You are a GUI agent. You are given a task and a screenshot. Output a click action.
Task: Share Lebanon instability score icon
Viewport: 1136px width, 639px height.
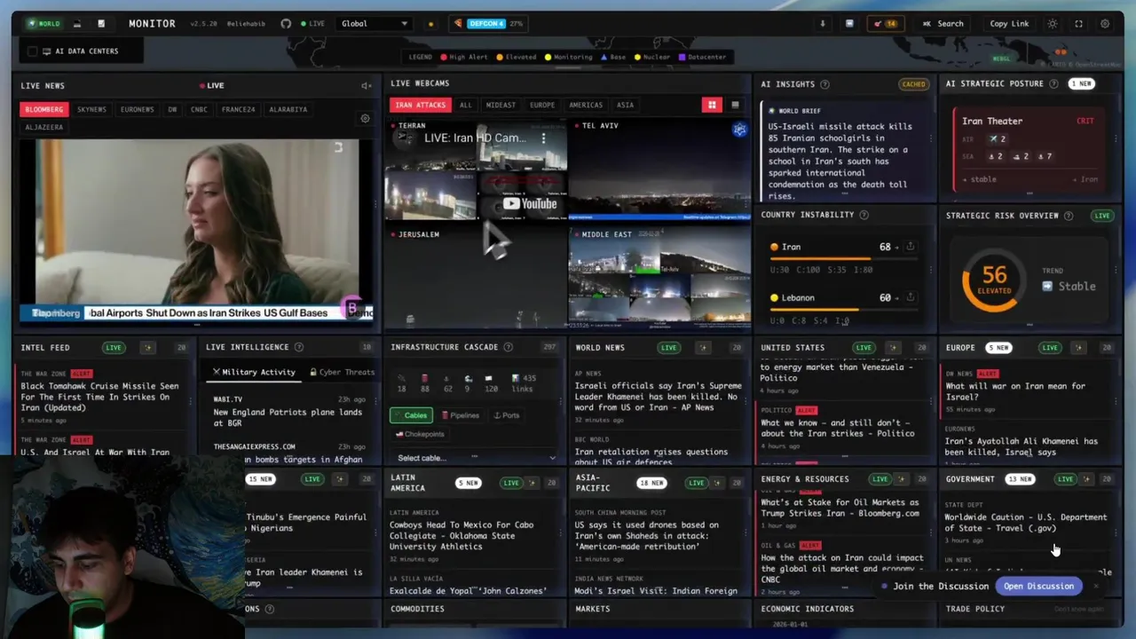pos(910,297)
